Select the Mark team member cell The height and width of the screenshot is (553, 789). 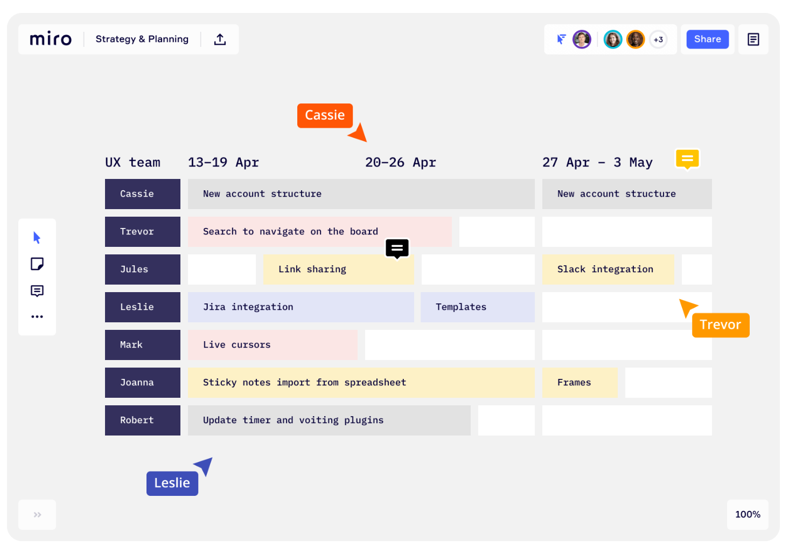tap(143, 345)
